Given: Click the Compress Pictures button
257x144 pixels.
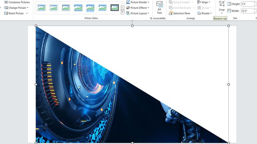Looking at the screenshot, I should 17,2.
